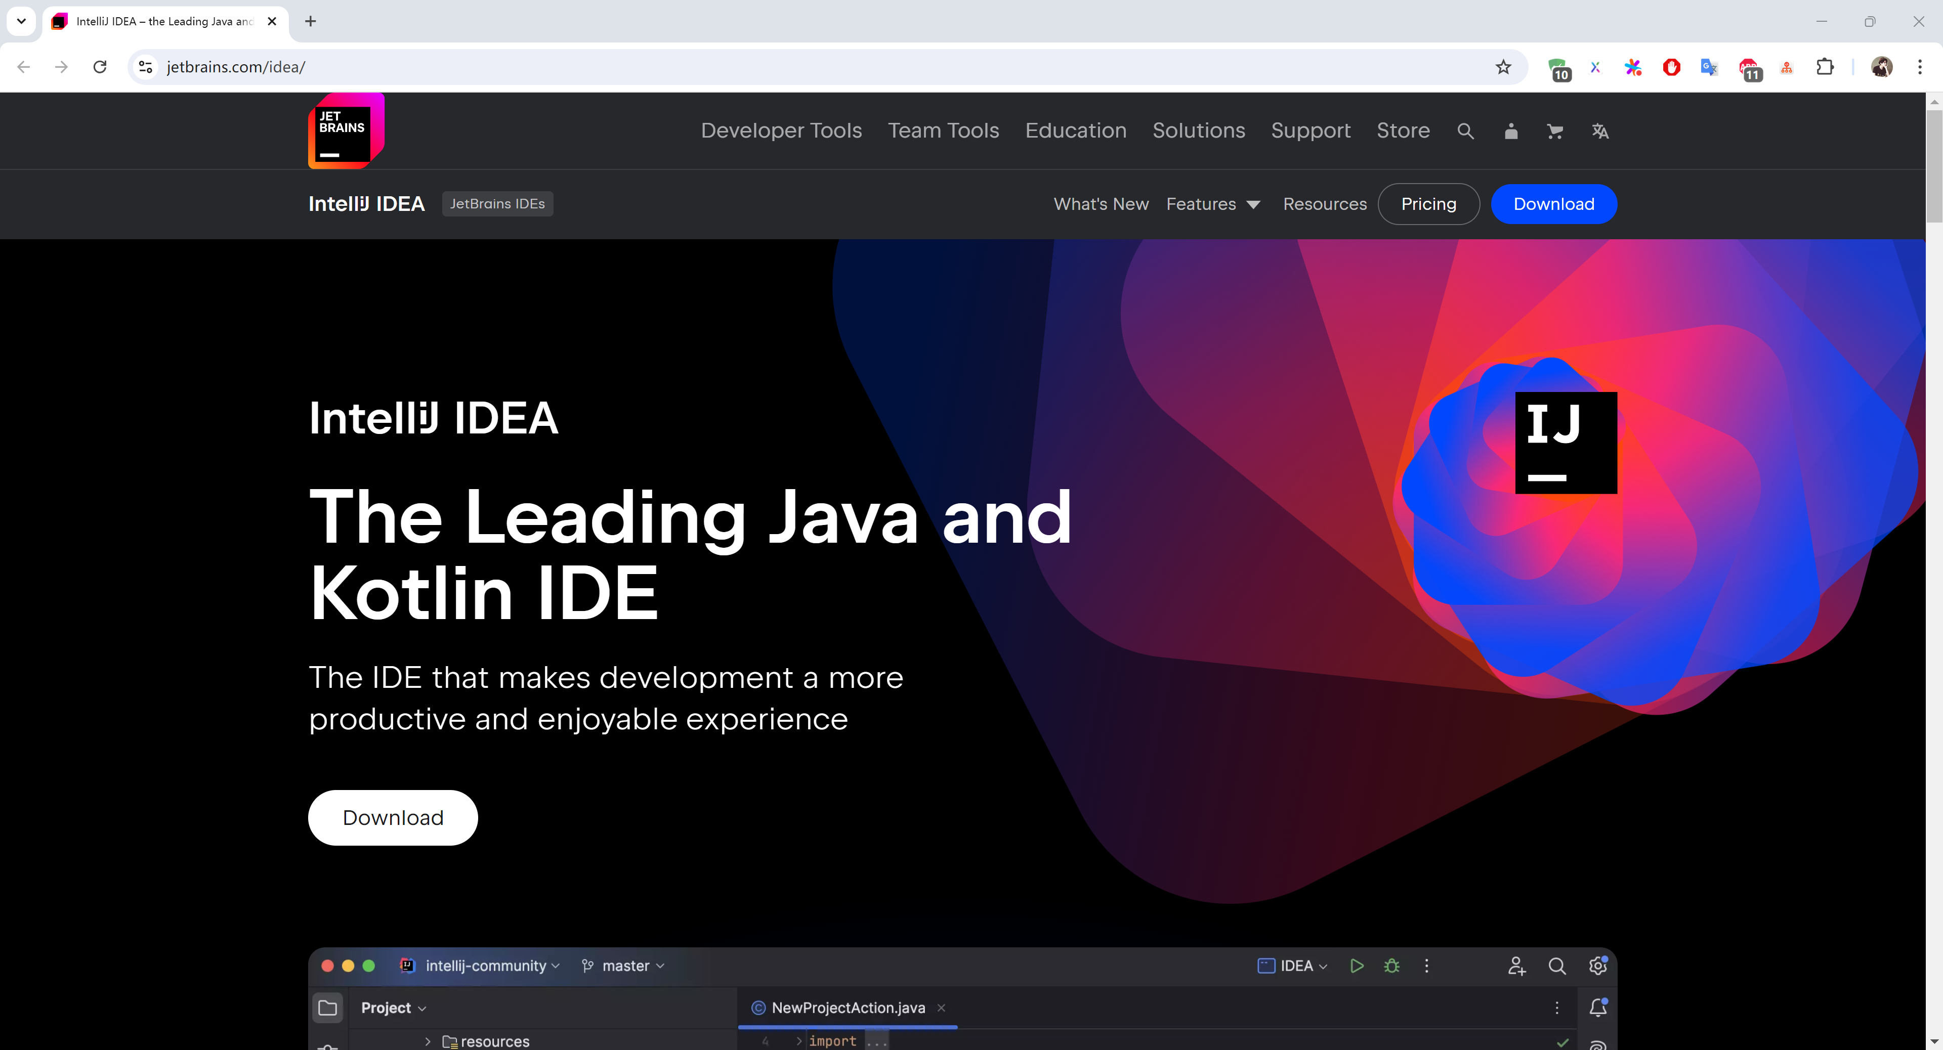Open Chrome extensions puzzle icon
Screen dimensions: 1943x1050
pyautogui.click(x=1825, y=67)
